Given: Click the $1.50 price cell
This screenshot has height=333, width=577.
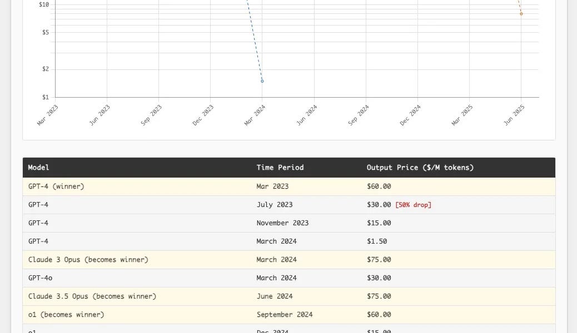Looking at the screenshot, I should [377, 241].
